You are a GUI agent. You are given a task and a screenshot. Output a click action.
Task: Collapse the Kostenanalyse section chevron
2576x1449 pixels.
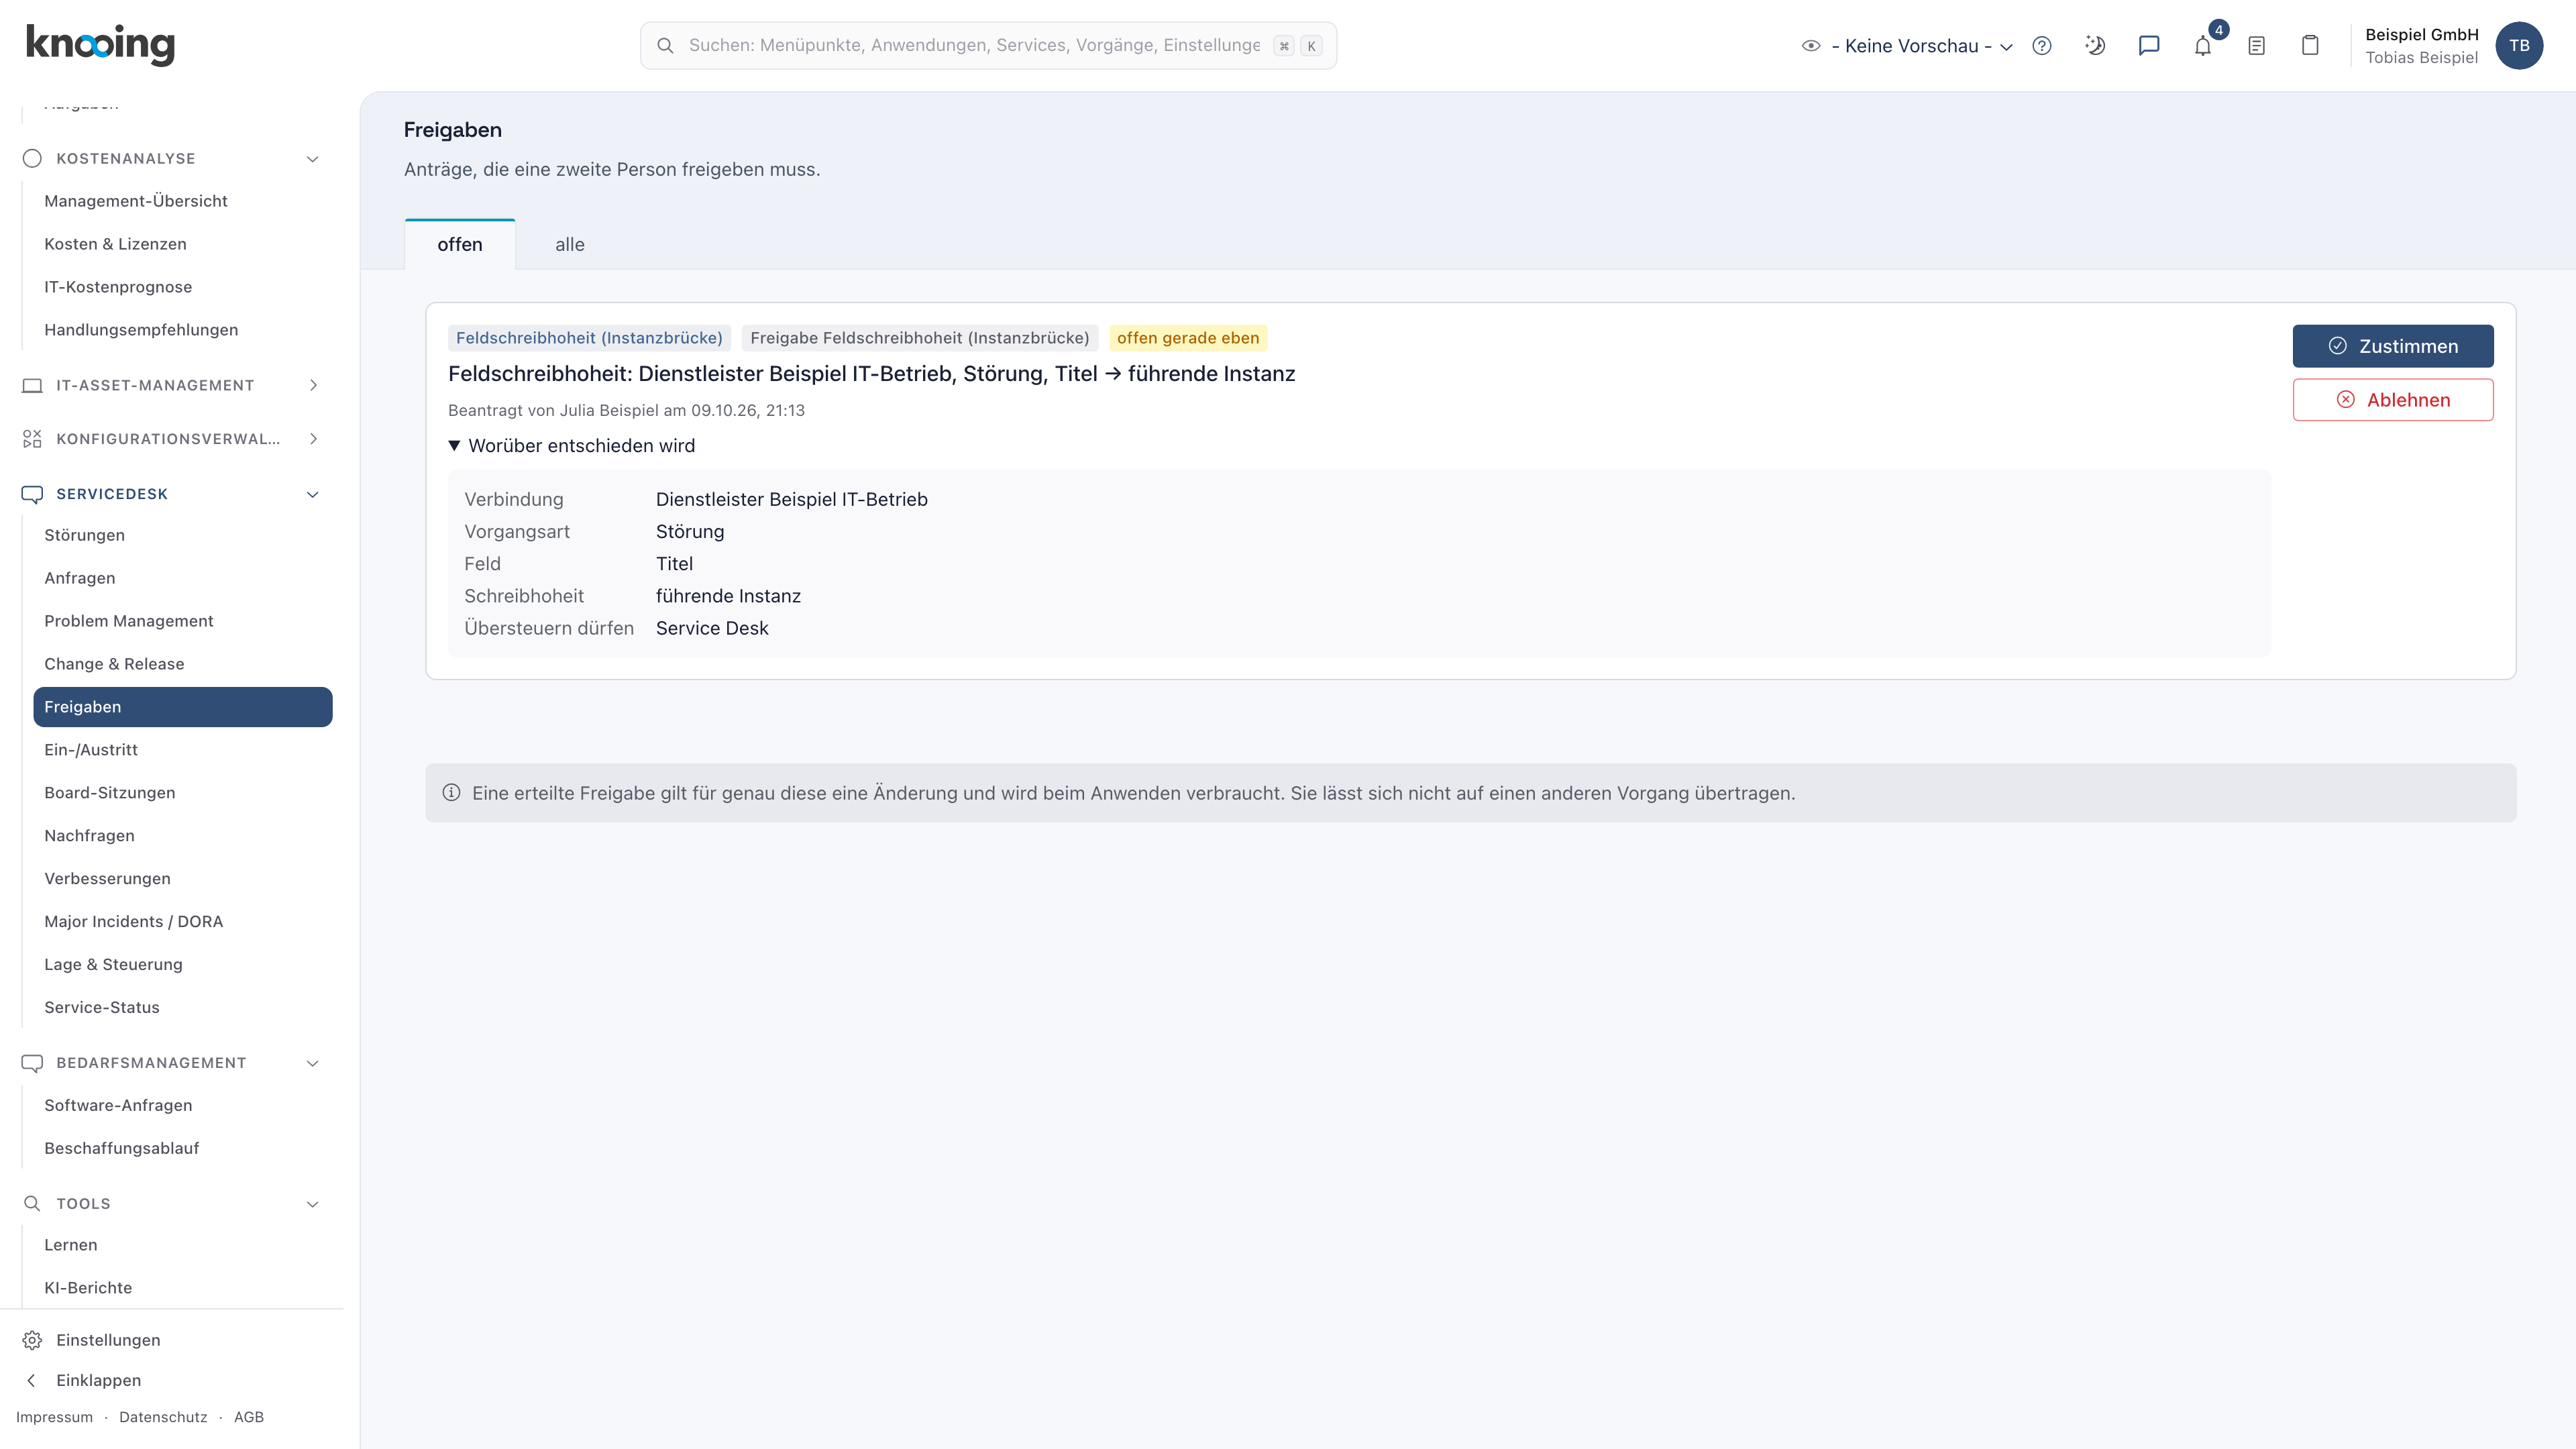313,159
